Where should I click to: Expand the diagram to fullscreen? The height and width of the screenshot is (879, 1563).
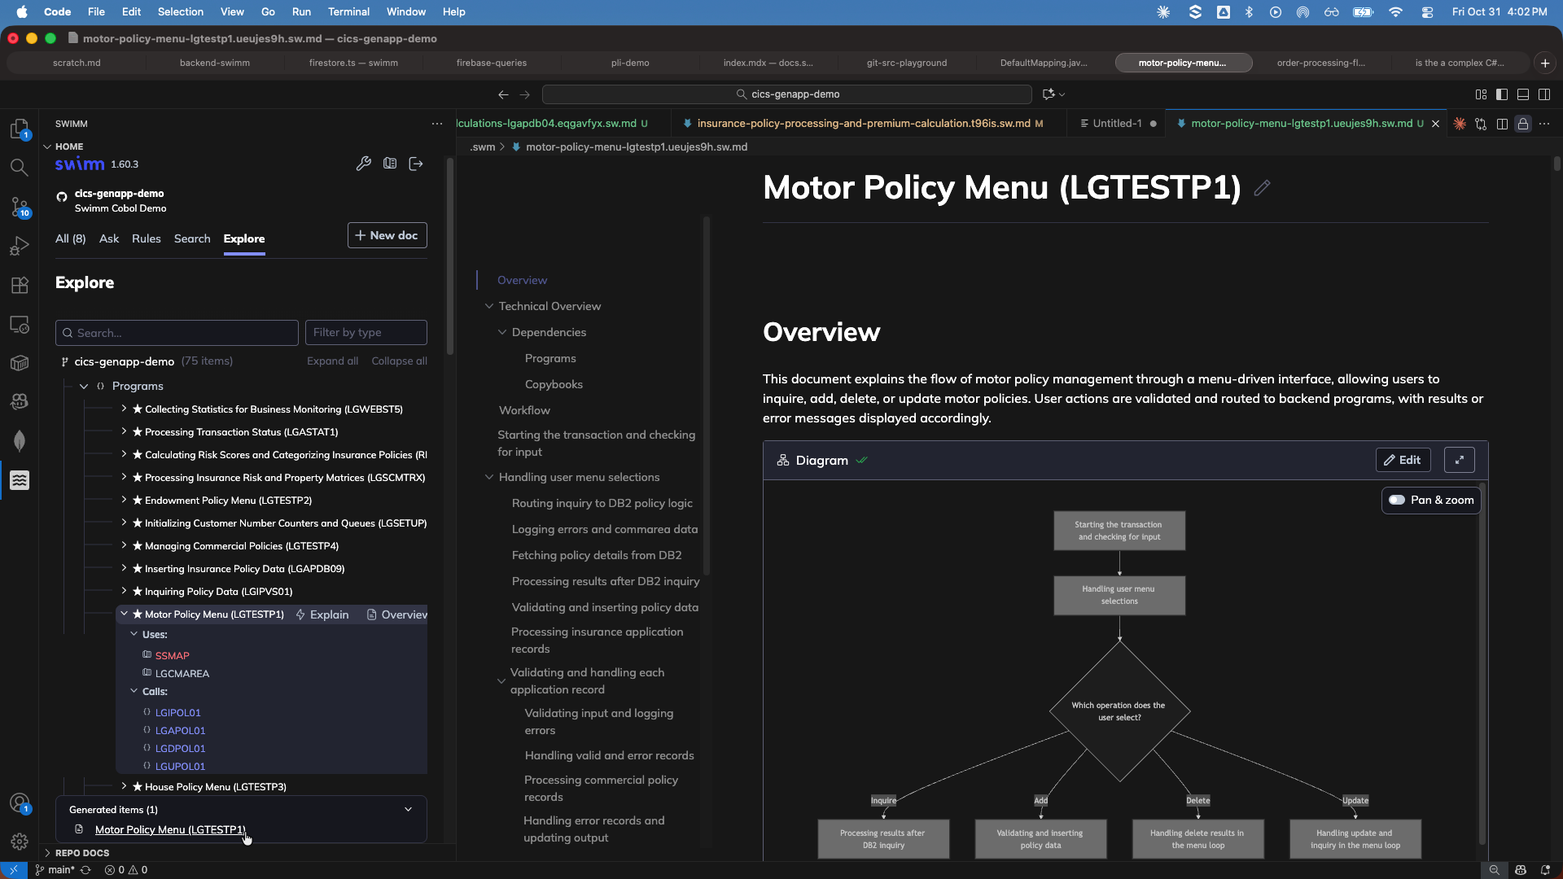tap(1459, 460)
